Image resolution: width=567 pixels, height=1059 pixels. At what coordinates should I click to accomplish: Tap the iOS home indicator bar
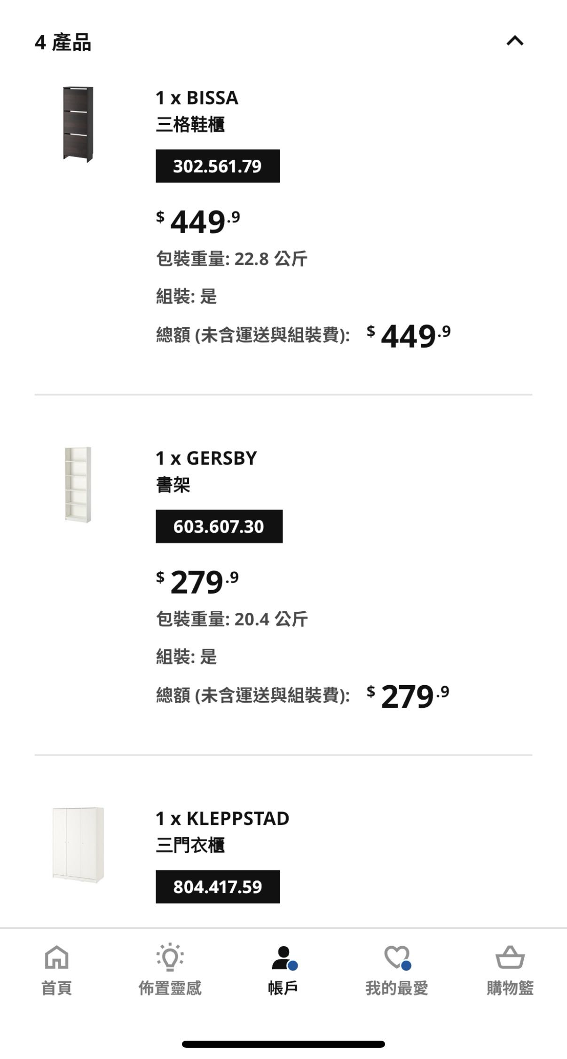tap(283, 1044)
